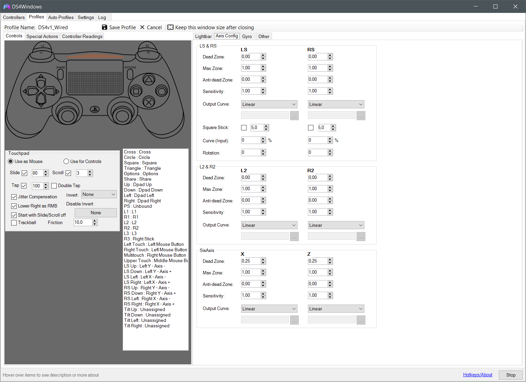Click the Cancel X icon

coord(142,27)
